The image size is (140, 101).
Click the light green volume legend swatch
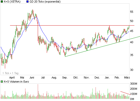pos(2,82)
